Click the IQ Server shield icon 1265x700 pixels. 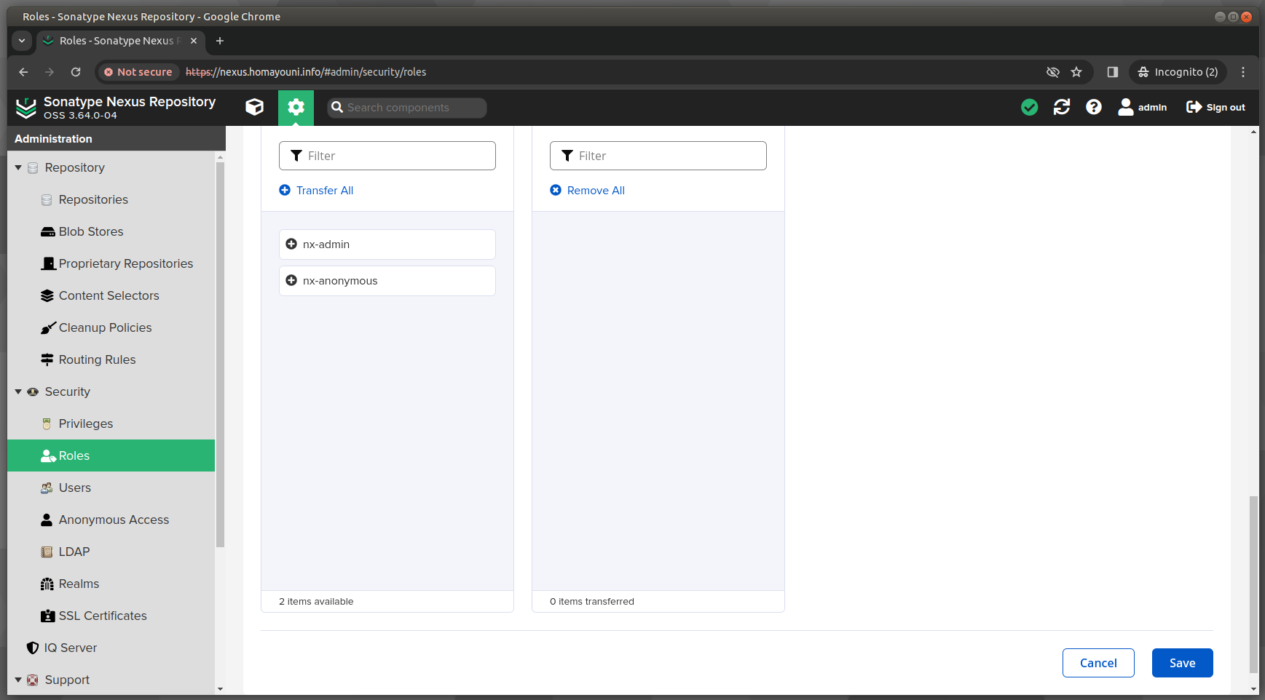[x=33, y=648]
